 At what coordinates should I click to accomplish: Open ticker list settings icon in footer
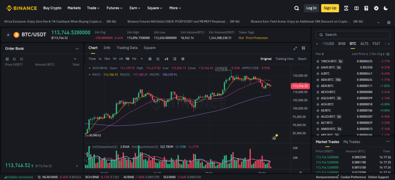[x=39, y=177]
